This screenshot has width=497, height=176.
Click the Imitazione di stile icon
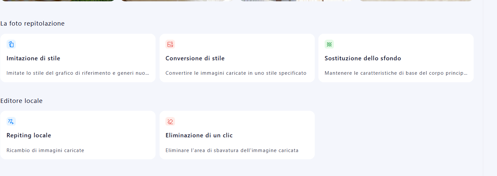point(11,44)
